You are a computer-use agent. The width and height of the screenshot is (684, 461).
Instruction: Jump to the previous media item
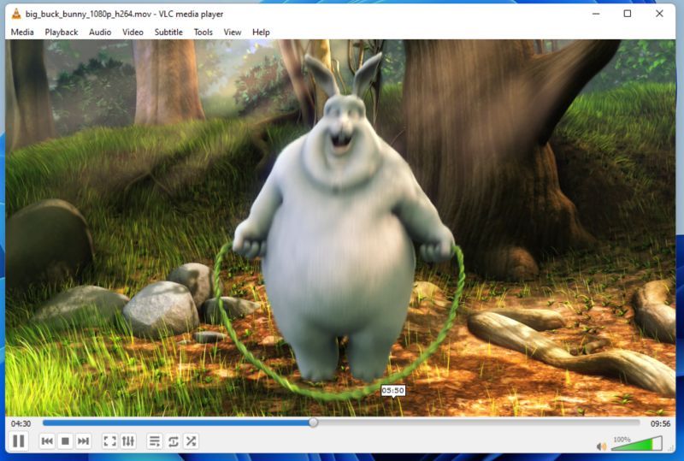47,441
